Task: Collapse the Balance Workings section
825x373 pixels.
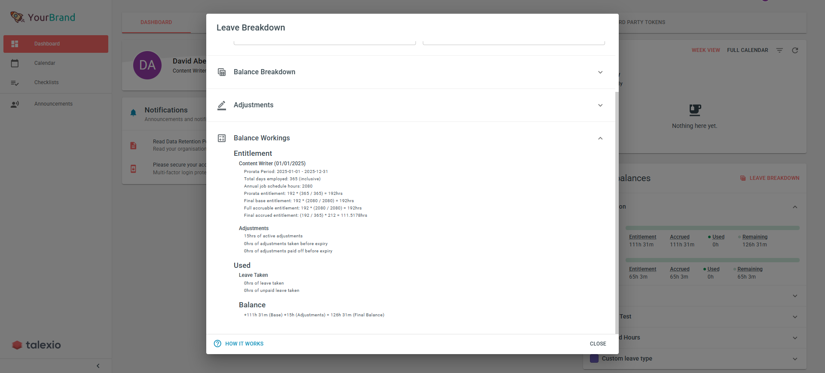Action: [x=600, y=138]
